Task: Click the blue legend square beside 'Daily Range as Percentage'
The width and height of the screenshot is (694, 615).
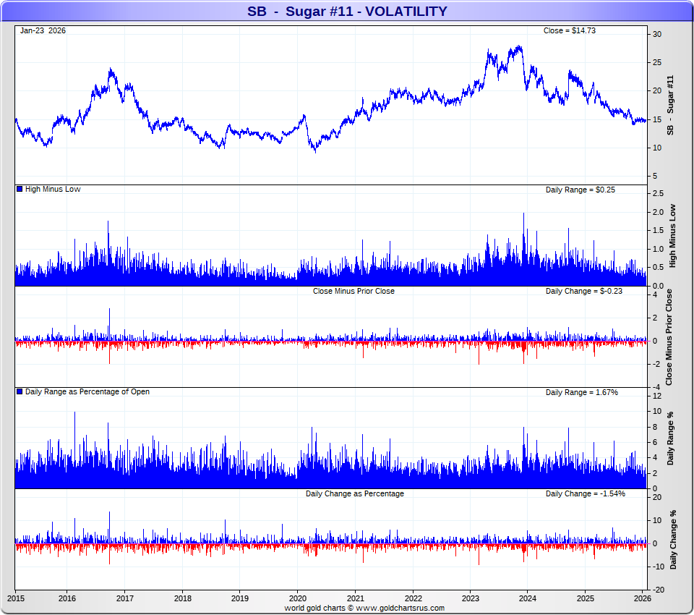Action: [x=20, y=391]
